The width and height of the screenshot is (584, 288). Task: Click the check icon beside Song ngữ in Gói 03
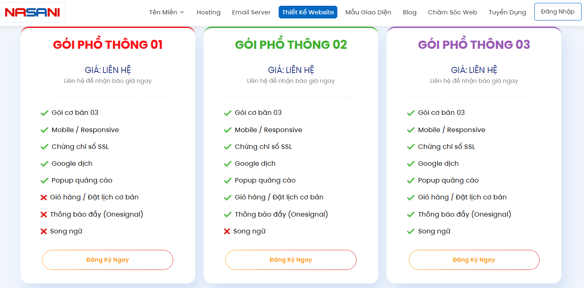410,231
